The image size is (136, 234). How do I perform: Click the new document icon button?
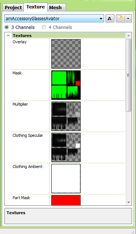pos(120,18)
